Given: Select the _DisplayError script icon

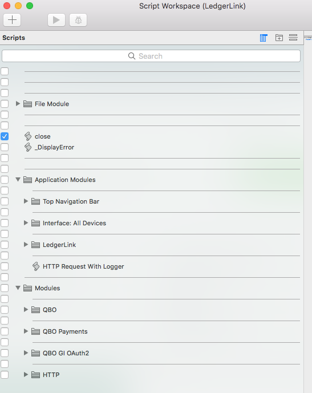Looking at the screenshot, I should pos(28,147).
